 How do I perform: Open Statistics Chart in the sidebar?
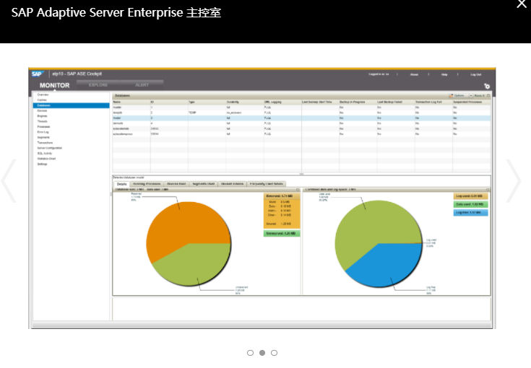(x=46, y=159)
